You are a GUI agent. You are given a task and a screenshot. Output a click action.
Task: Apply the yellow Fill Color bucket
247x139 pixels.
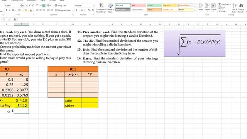(x=26, y=10)
